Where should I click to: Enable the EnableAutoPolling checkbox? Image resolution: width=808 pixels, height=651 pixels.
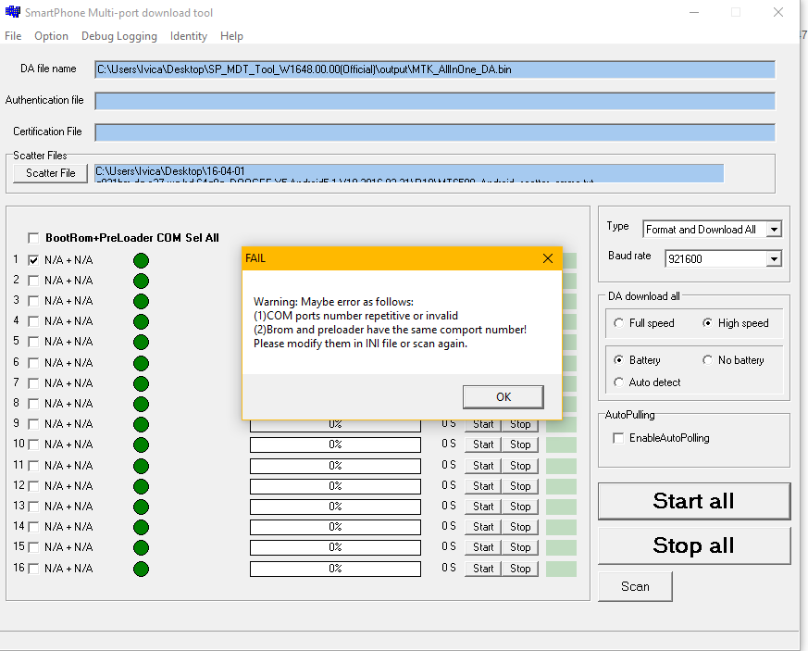618,438
